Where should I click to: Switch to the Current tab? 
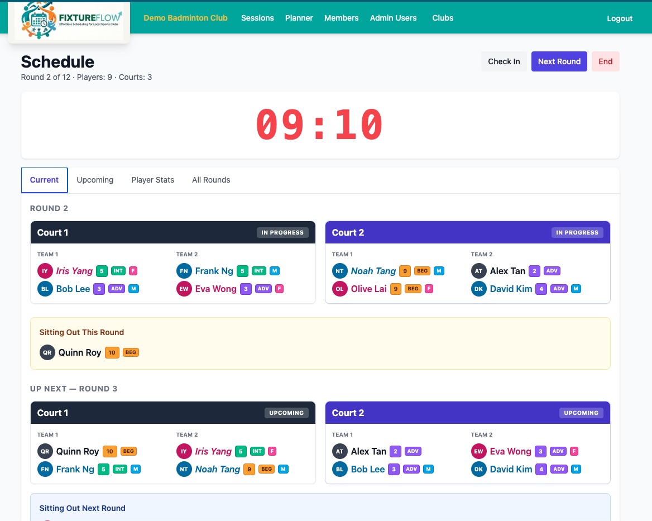pos(44,180)
